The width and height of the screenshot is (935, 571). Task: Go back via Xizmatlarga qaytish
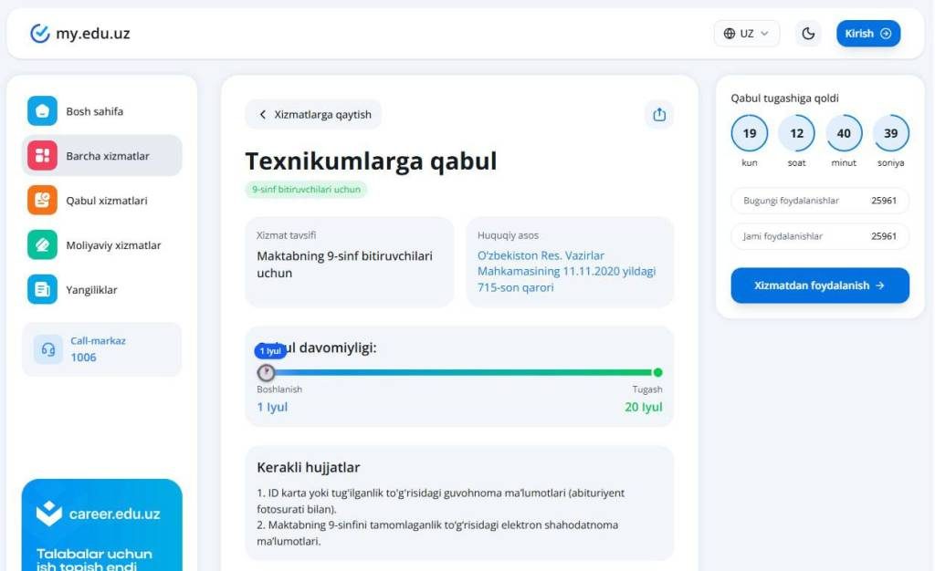(314, 114)
